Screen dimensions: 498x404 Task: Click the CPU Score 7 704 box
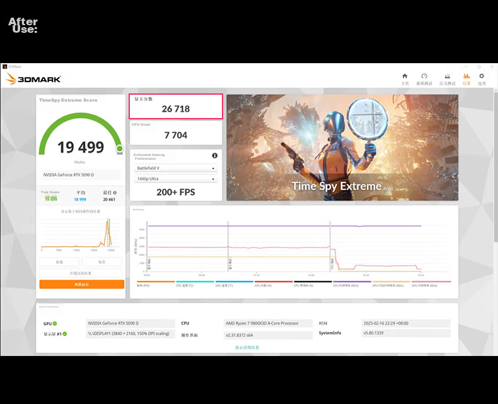pos(176,133)
